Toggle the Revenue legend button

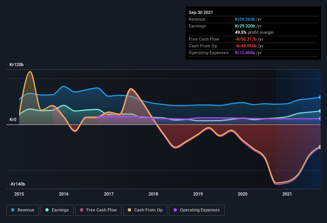pos(23,210)
